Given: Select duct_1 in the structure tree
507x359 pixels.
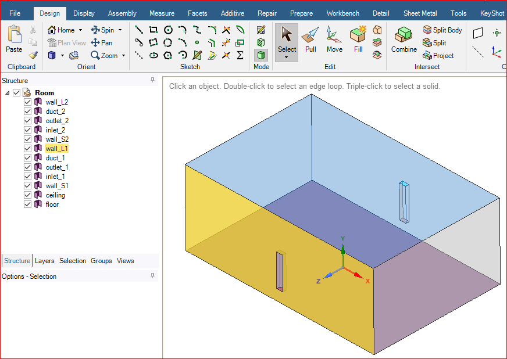Looking at the screenshot, I should click(x=55, y=158).
